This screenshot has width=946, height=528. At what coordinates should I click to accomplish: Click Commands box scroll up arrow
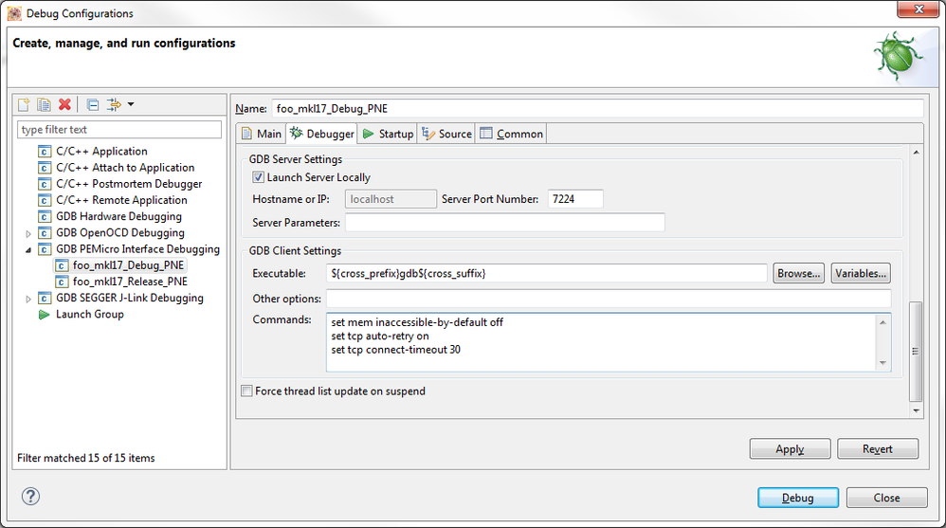click(882, 322)
